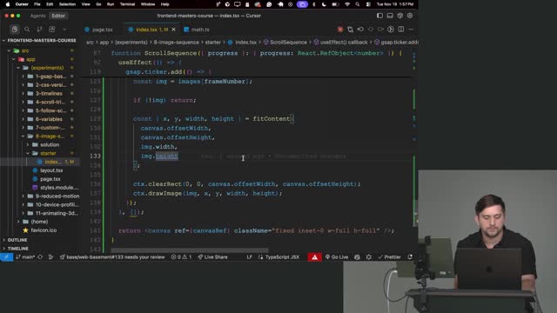Switch to Editor mode
The width and height of the screenshot is (557, 313).
coord(58,16)
